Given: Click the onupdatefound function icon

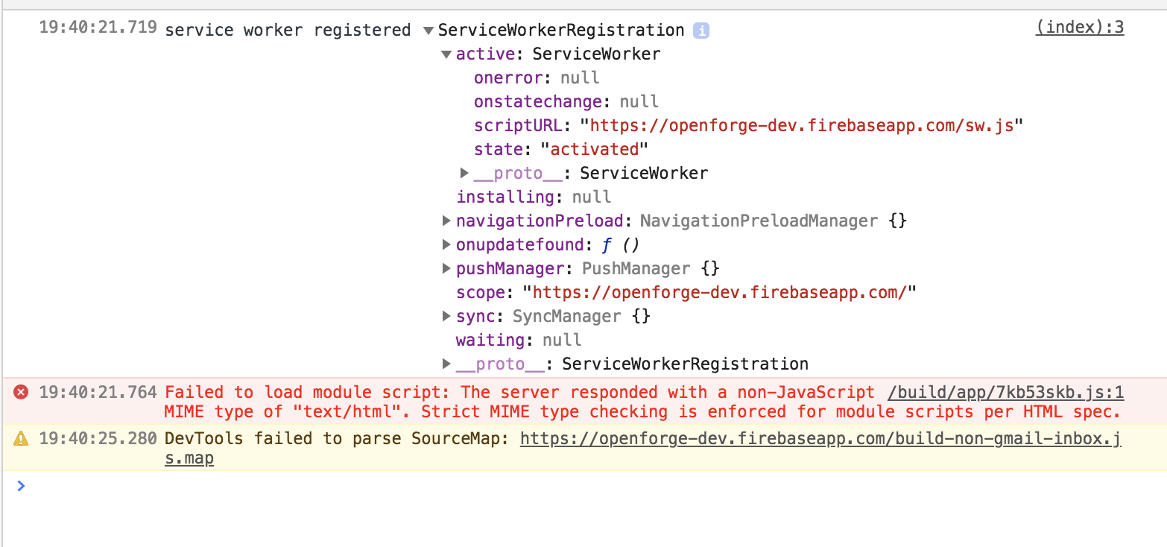Looking at the screenshot, I should tap(607, 244).
